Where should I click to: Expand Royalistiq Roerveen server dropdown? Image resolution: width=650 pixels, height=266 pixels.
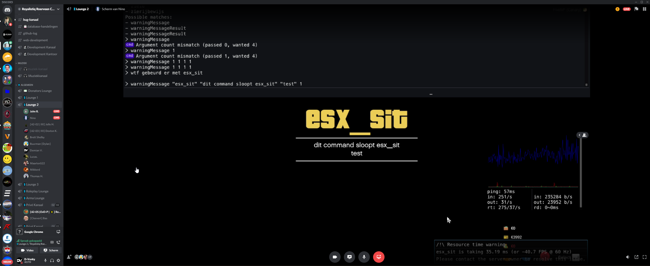point(58,9)
